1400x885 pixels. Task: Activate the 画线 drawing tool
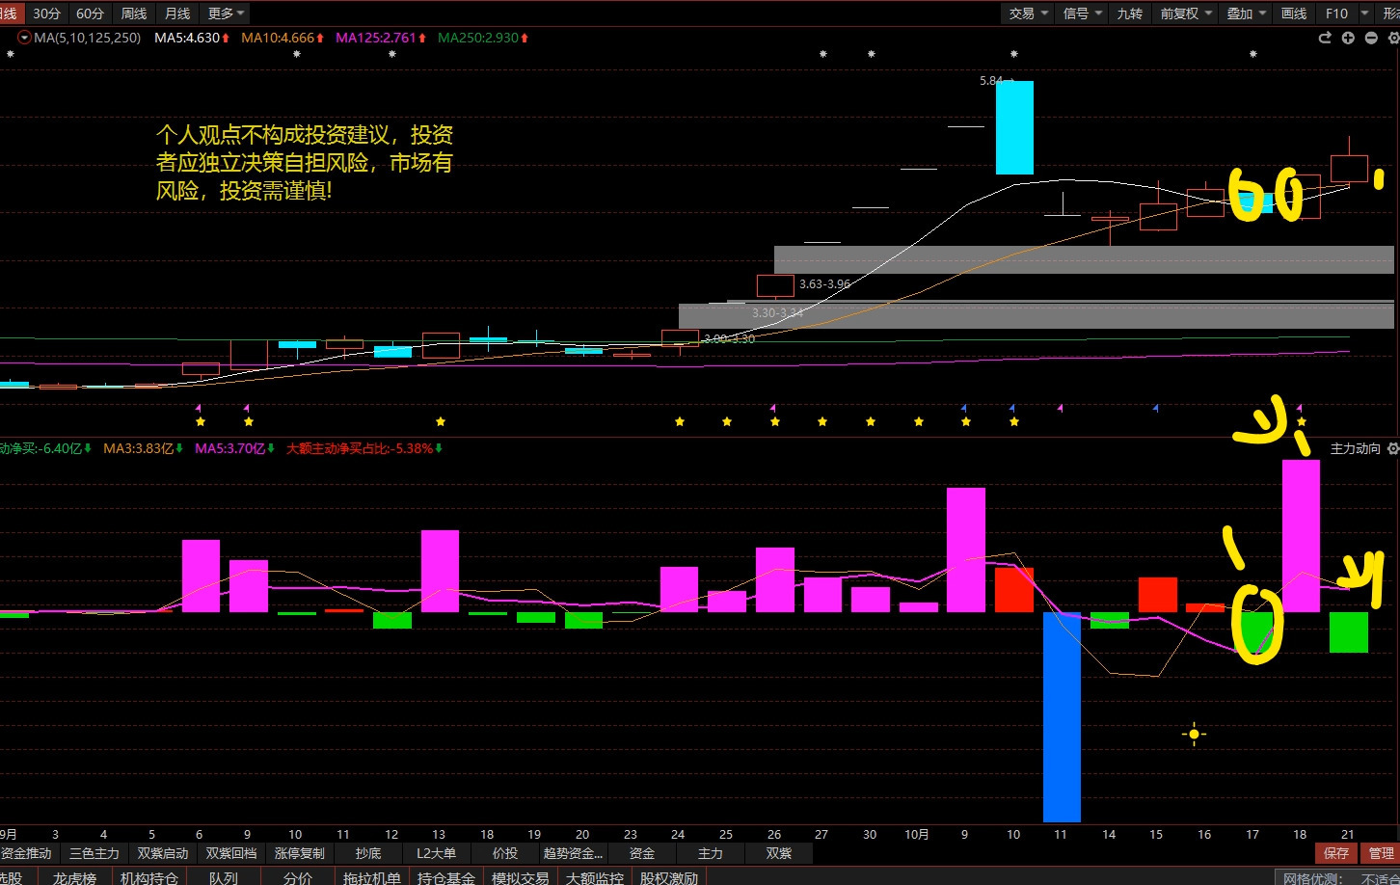coord(1294,13)
